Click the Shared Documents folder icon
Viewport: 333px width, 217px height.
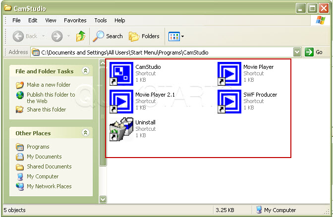click(20, 167)
